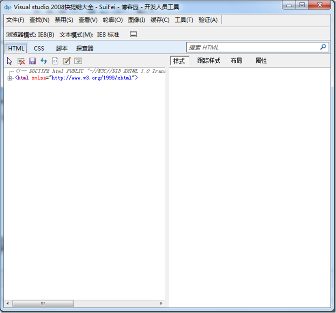
Task: Open the 查找(N) menu
Action: point(39,20)
